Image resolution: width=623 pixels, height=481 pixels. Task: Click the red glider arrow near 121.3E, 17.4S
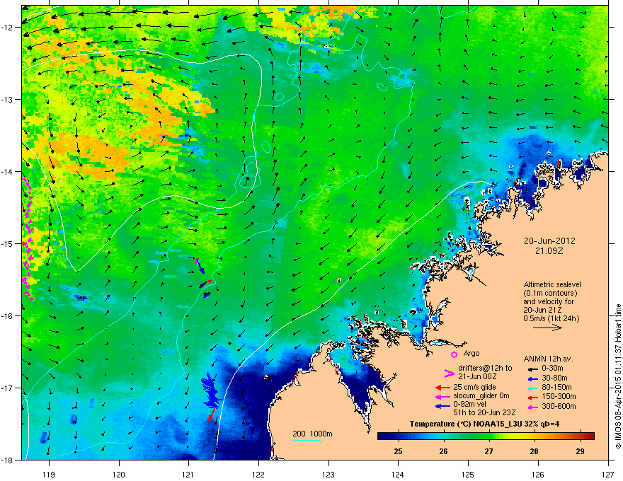point(212,415)
